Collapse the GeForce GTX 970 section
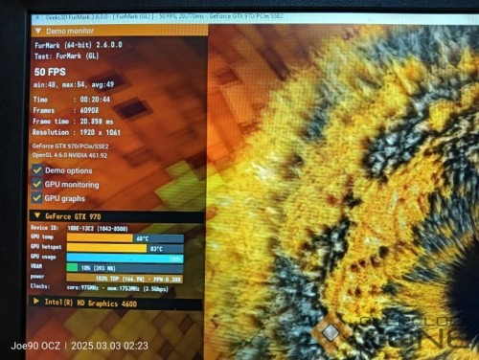Viewport: 479px width, 360px height. point(37,216)
